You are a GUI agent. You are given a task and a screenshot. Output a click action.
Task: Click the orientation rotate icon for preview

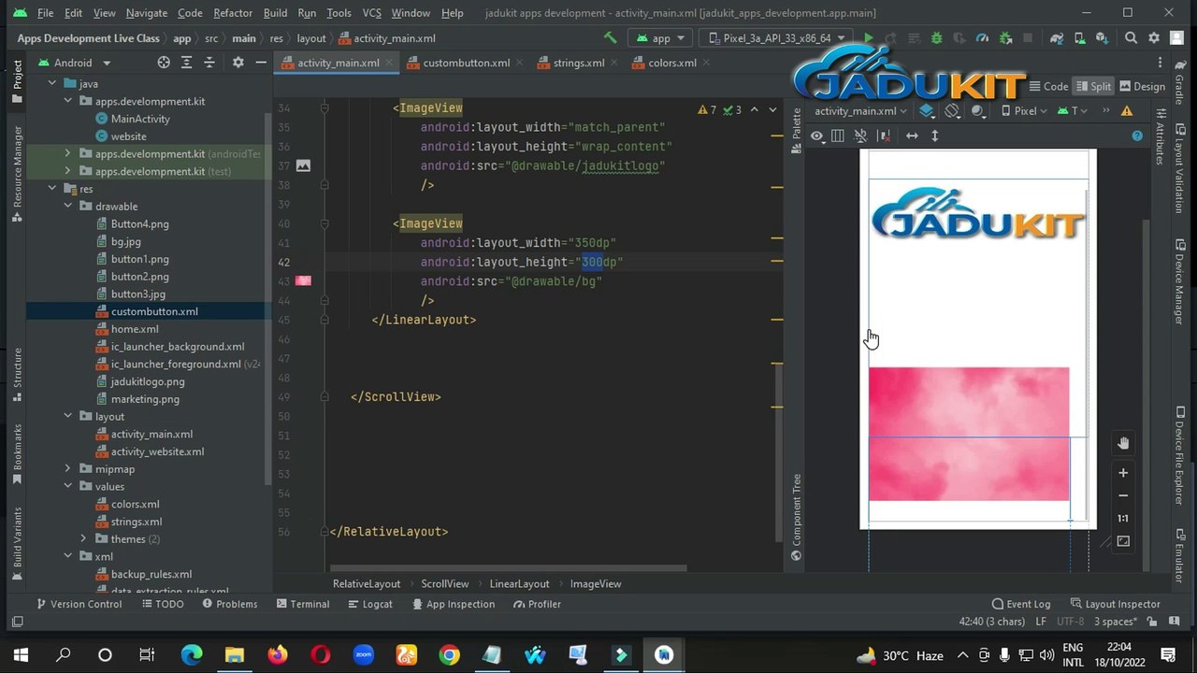click(x=952, y=111)
